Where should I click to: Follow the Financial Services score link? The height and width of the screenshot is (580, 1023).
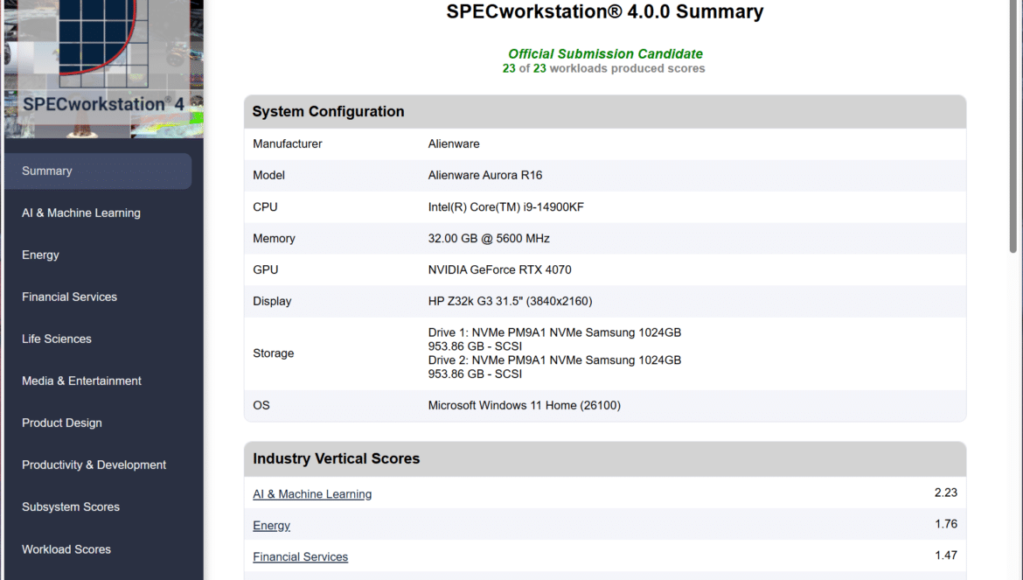coord(300,556)
